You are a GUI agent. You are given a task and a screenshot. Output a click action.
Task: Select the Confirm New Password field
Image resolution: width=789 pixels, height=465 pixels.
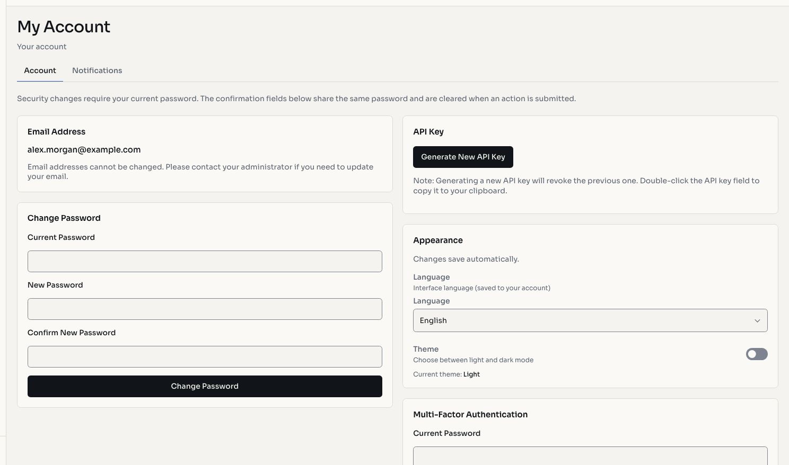click(205, 357)
